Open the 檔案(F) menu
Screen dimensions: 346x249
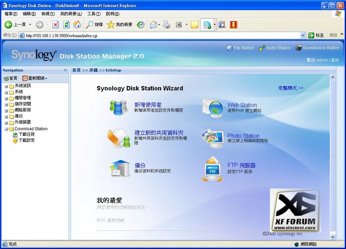pos(11,14)
